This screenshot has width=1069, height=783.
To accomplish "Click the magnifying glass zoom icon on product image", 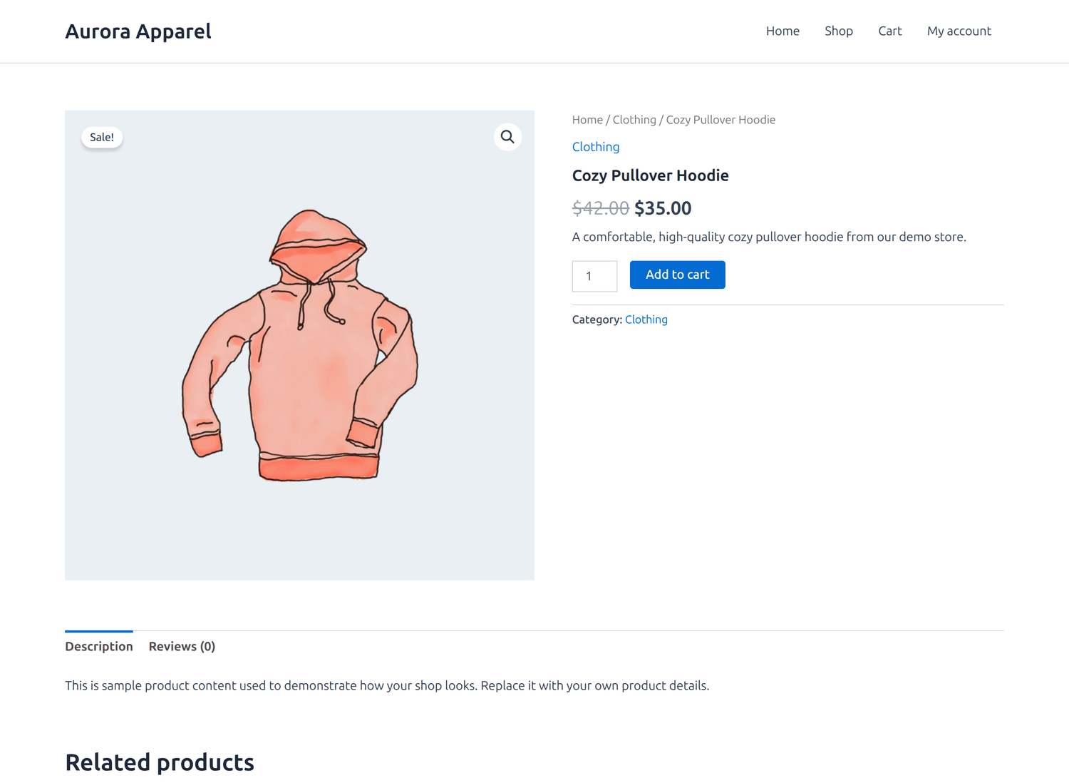I will point(507,137).
